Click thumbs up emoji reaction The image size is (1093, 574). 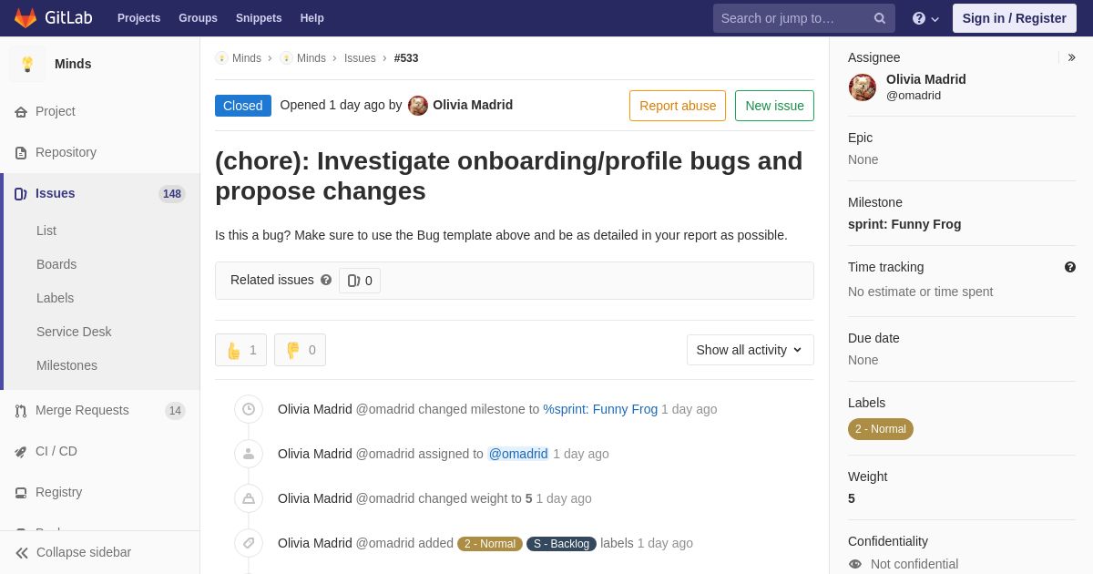click(240, 350)
